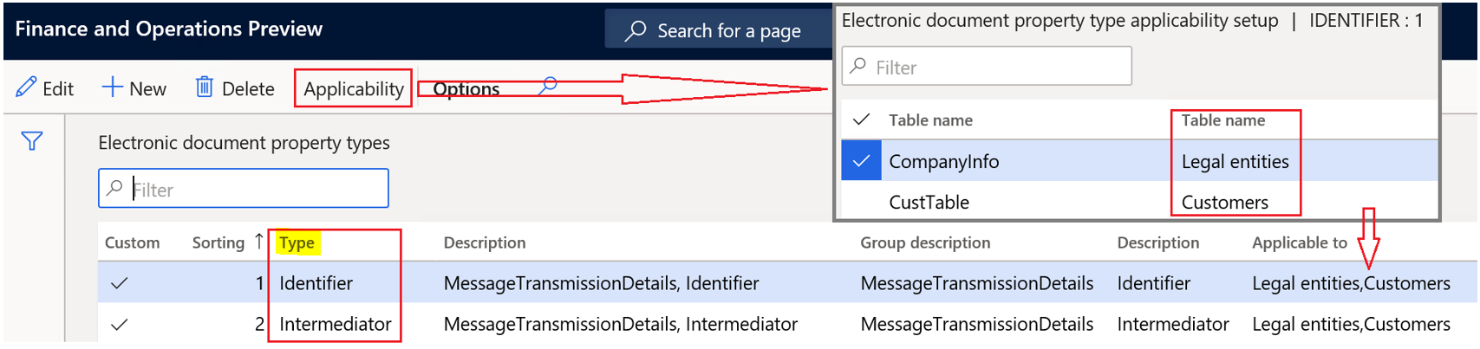Toggle Custom checkmark for Intermediator row
This screenshot has width=1480, height=349.
pos(120,324)
